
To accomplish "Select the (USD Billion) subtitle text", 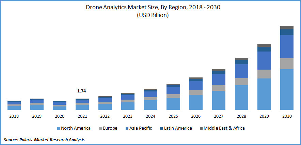I will 150,15.
